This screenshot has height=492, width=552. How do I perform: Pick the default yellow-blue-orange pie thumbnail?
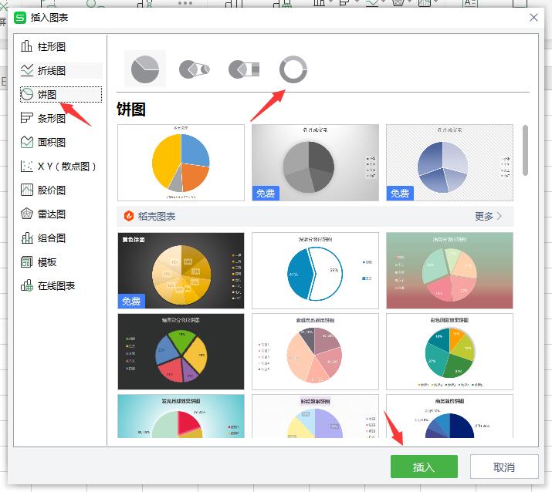[181, 163]
